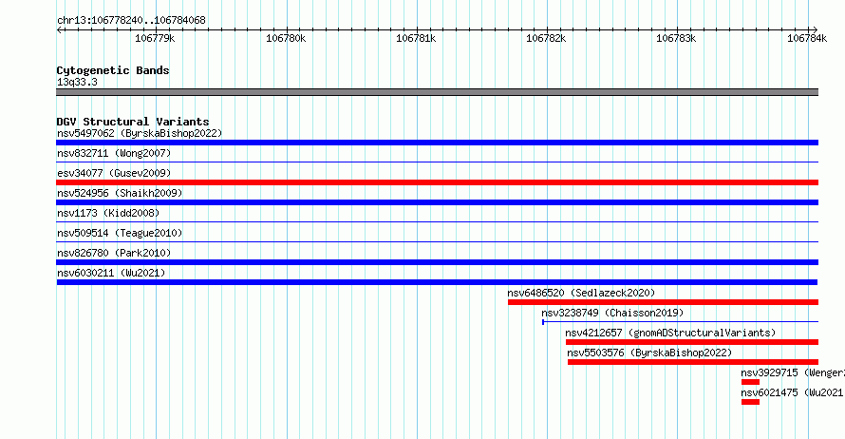Click the nsv509514 (Teague2010) label
Screen dimensions: 845x439
120,233
